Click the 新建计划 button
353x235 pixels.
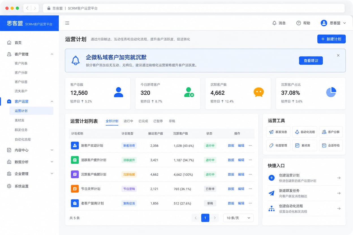[332, 39]
